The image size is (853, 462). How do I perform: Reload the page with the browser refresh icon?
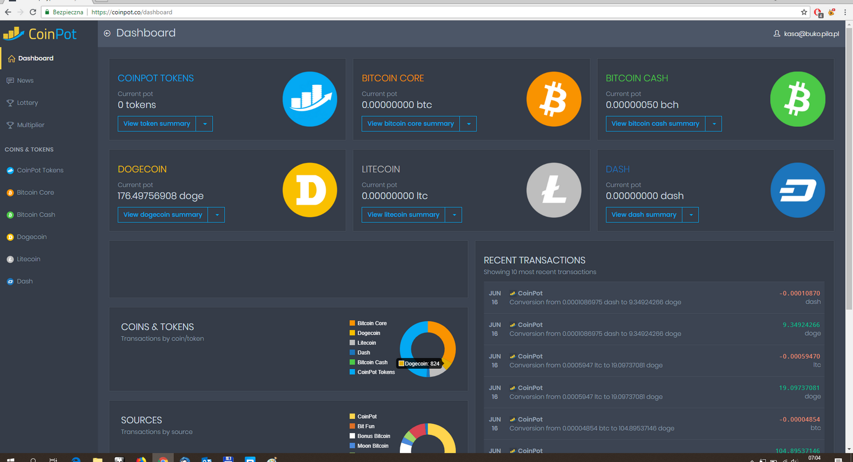click(33, 12)
